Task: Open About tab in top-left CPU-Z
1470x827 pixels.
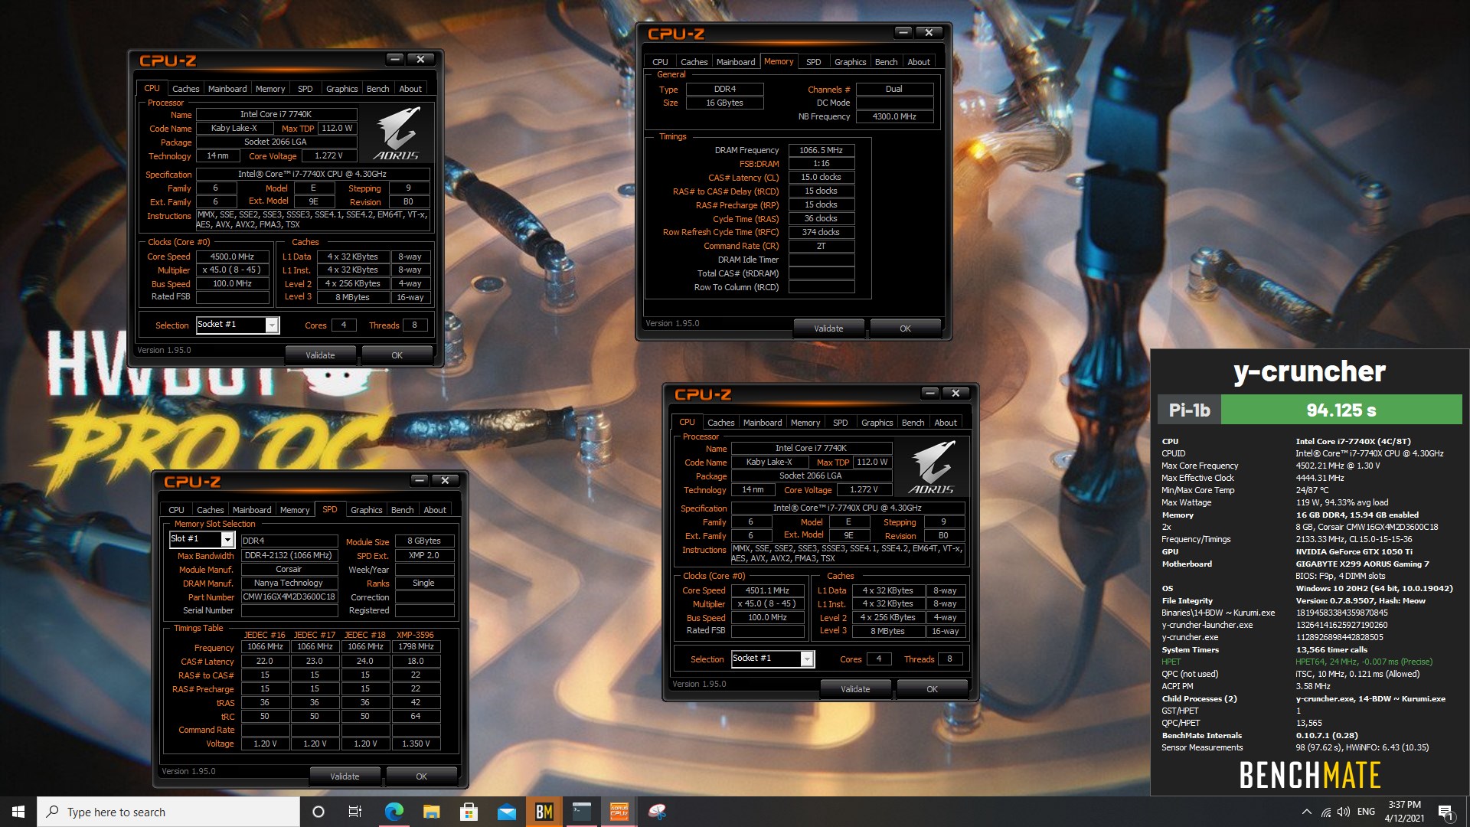Action: (410, 89)
